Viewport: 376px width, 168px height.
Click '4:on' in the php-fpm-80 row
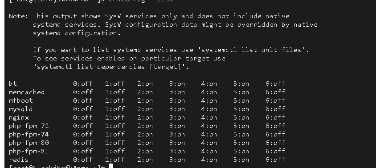(209, 143)
